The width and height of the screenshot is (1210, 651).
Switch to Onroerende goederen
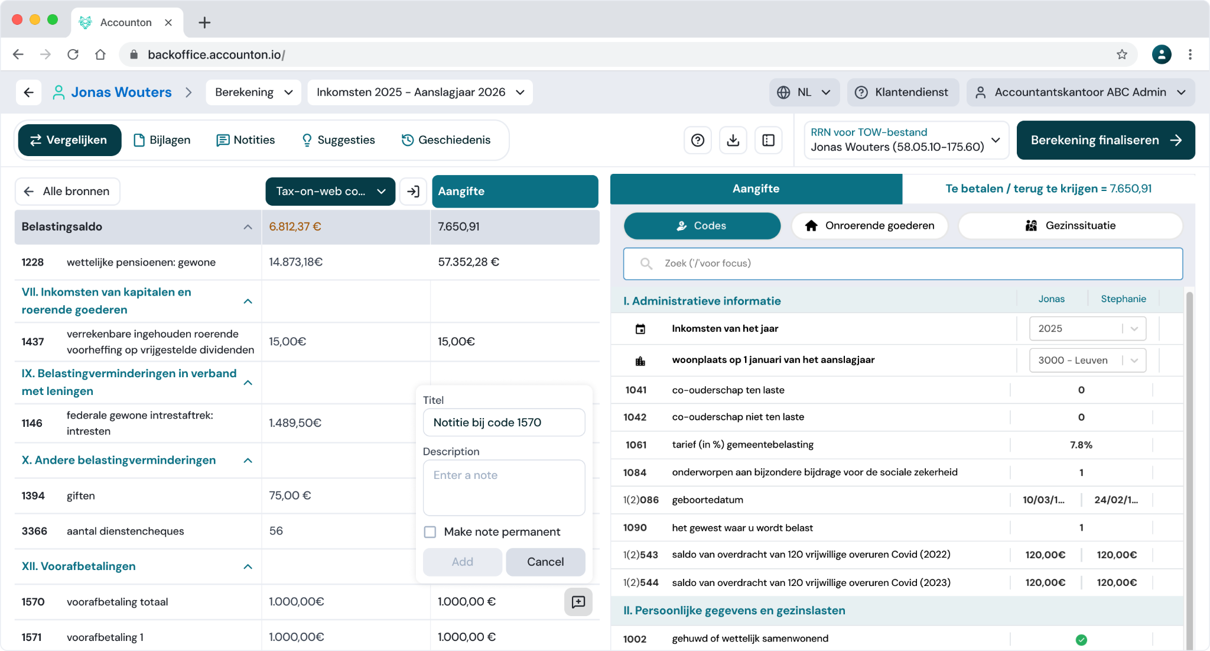pyautogui.click(x=870, y=226)
